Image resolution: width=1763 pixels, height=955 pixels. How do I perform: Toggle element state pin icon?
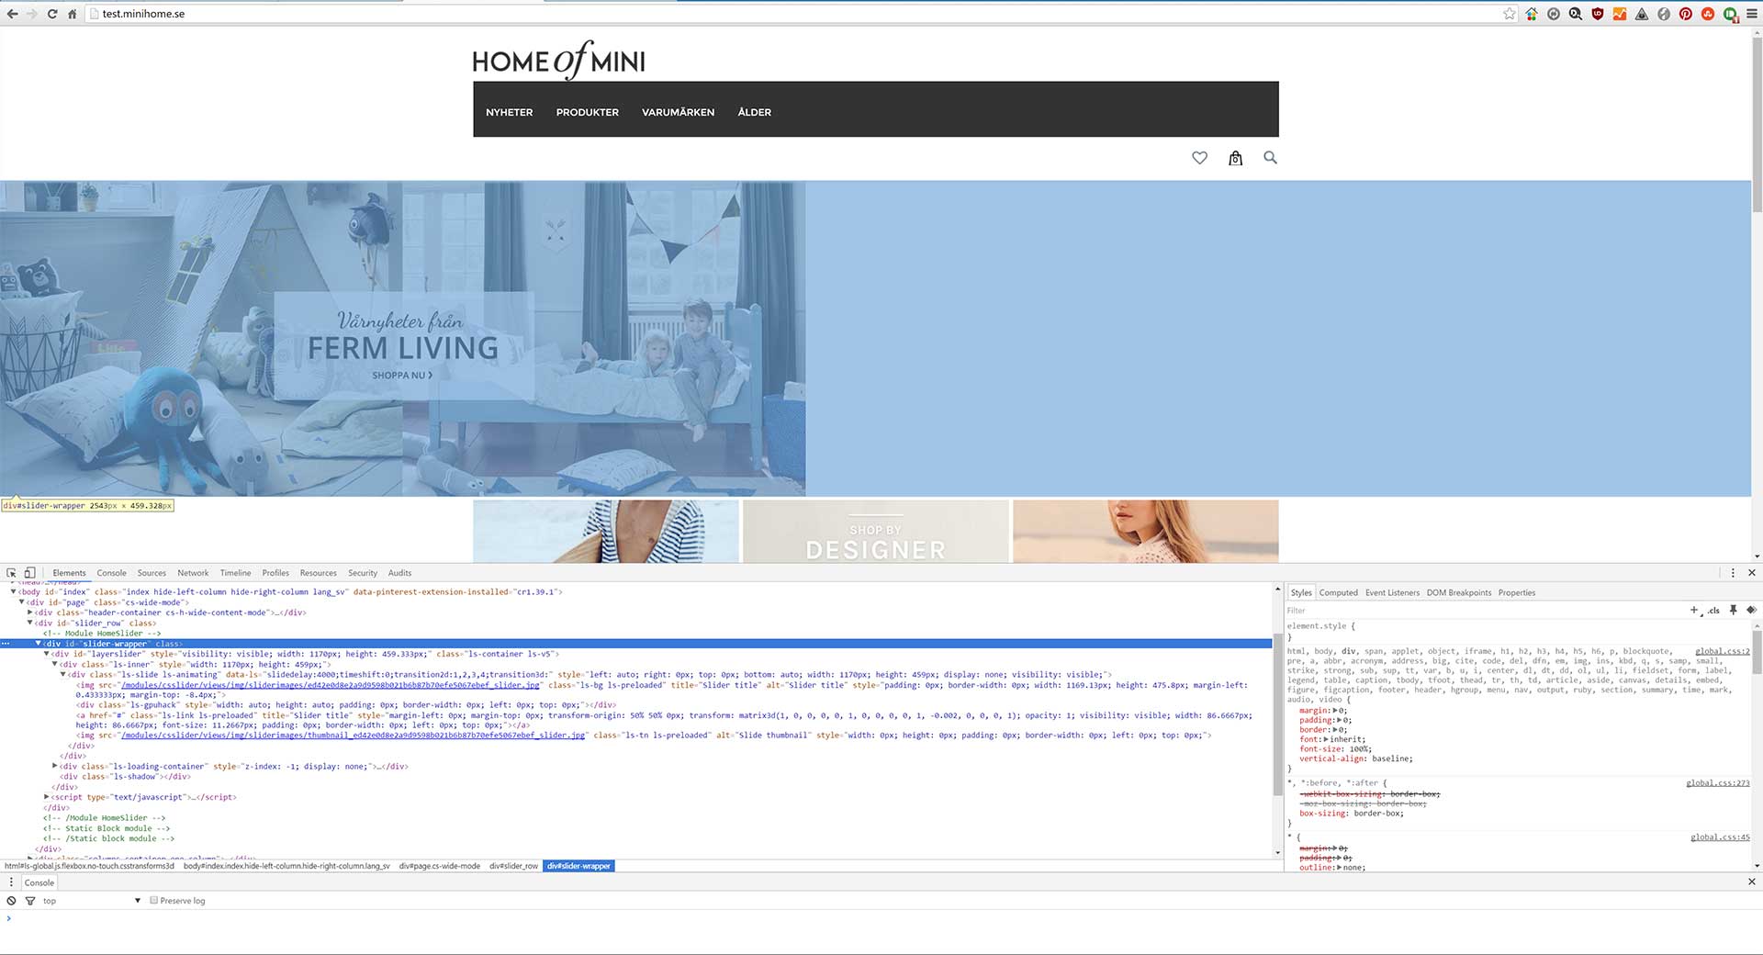[1734, 610]
